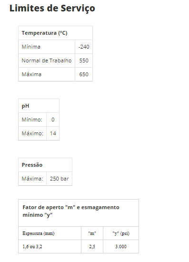
Task: Click the "y" (psi) column header
Action: (121, 233)
